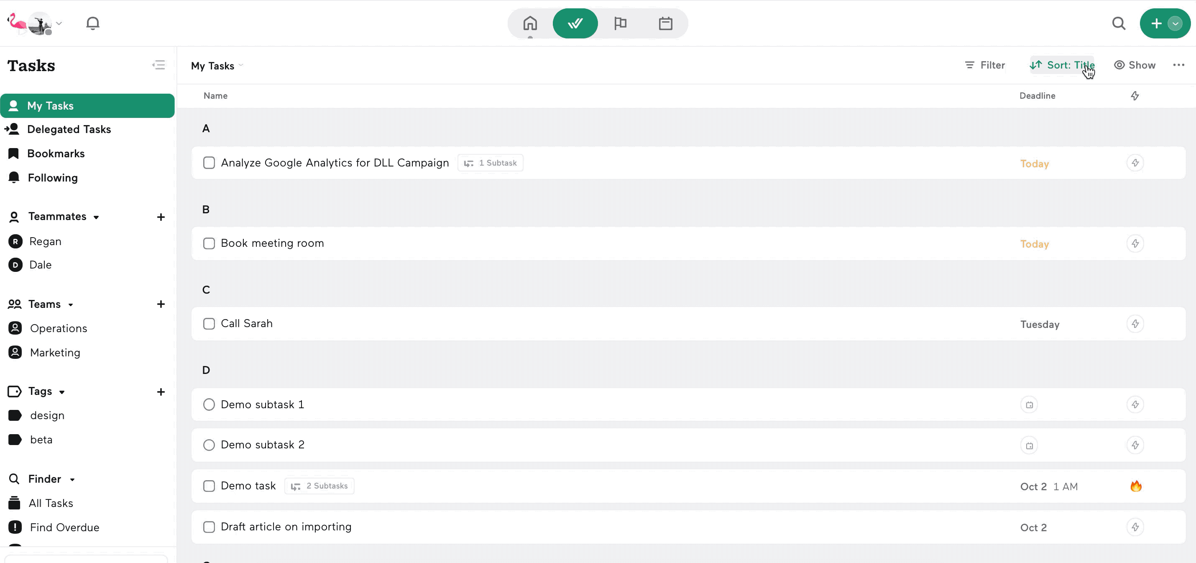Image resolution: width=1196 pixels, height=563 pixels.
Task: Complete Demo subtask 1
Action: click(x=209, y=404)
